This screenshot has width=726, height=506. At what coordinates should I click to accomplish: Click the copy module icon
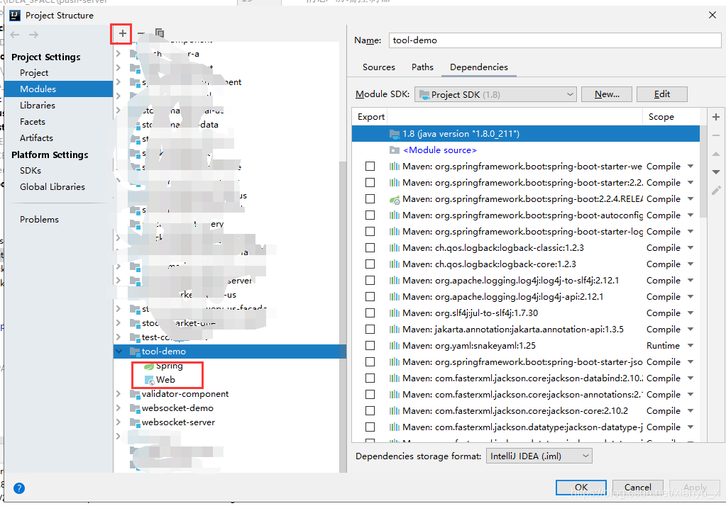click(x=160, y=33)
